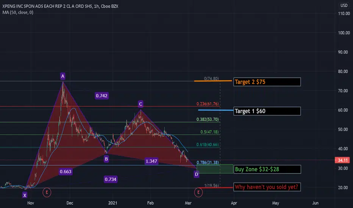The height and width of the screenshot is (208, 353).
Task: Select the harmonic pattern point A label
Action: coord(63,76)
